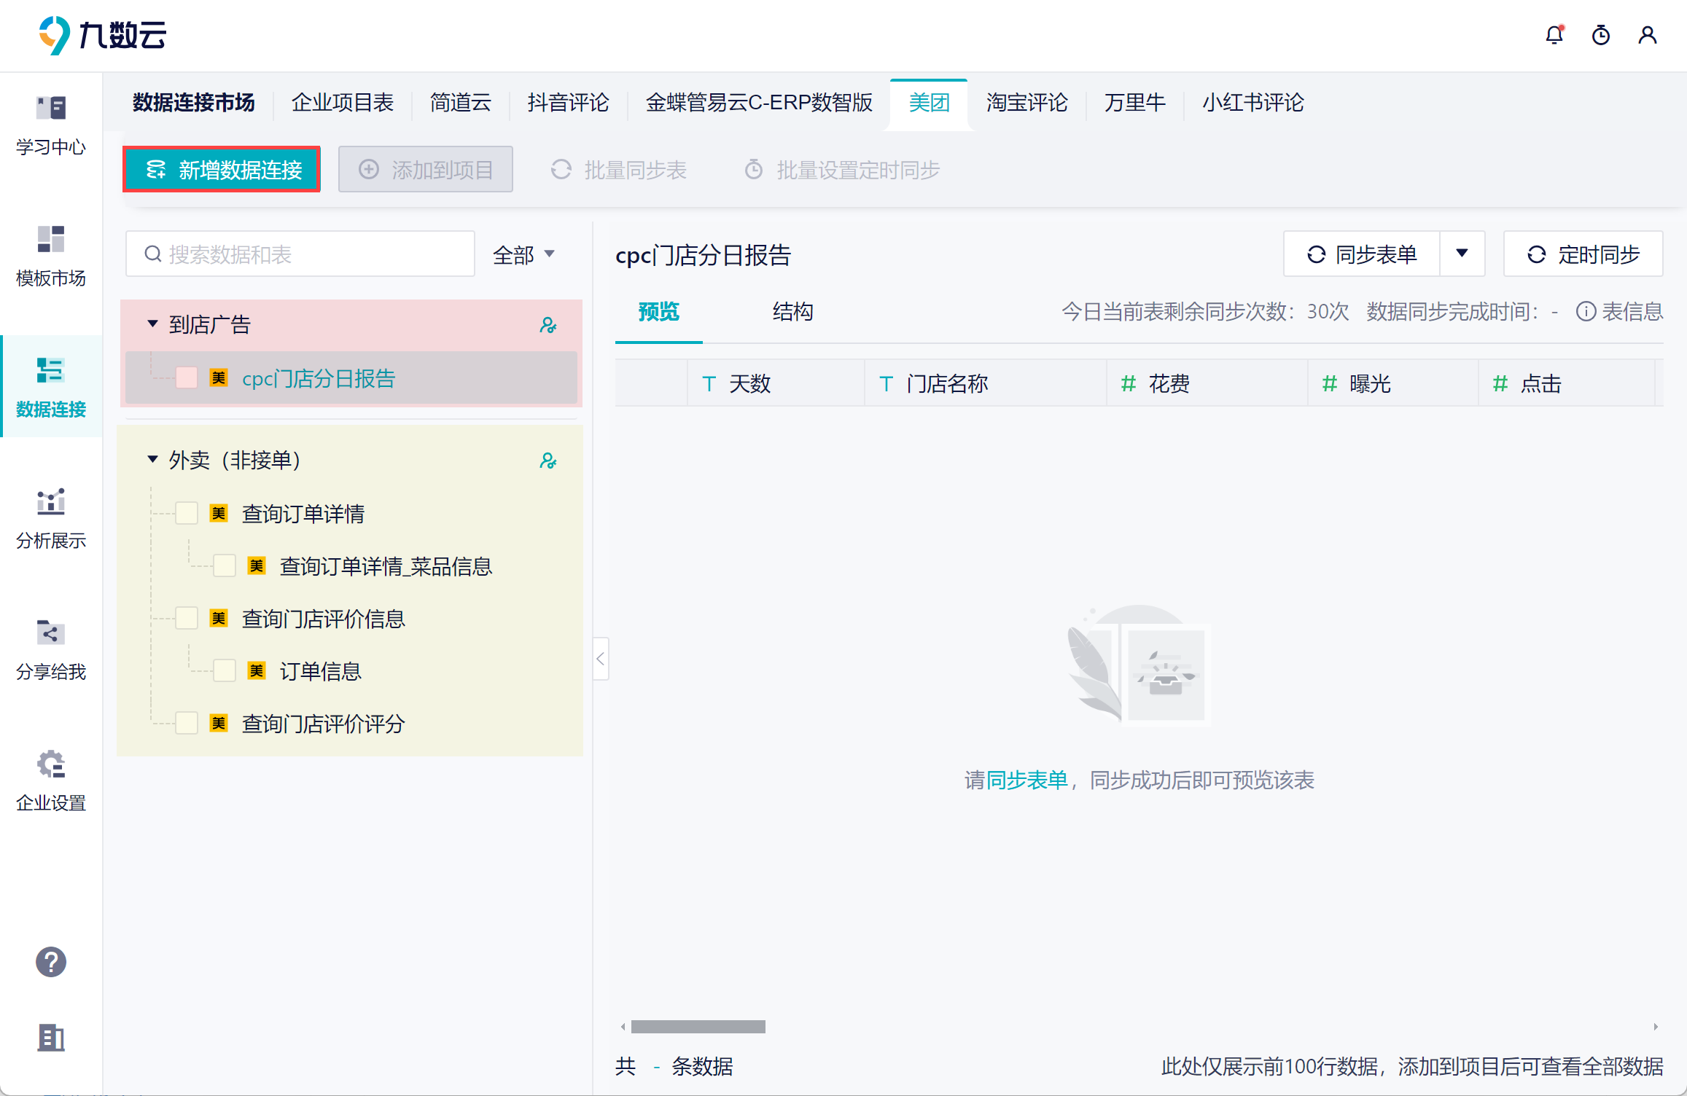Click the 曝光 column header
The image size is (1687, 1096).
coord(1393,383)
